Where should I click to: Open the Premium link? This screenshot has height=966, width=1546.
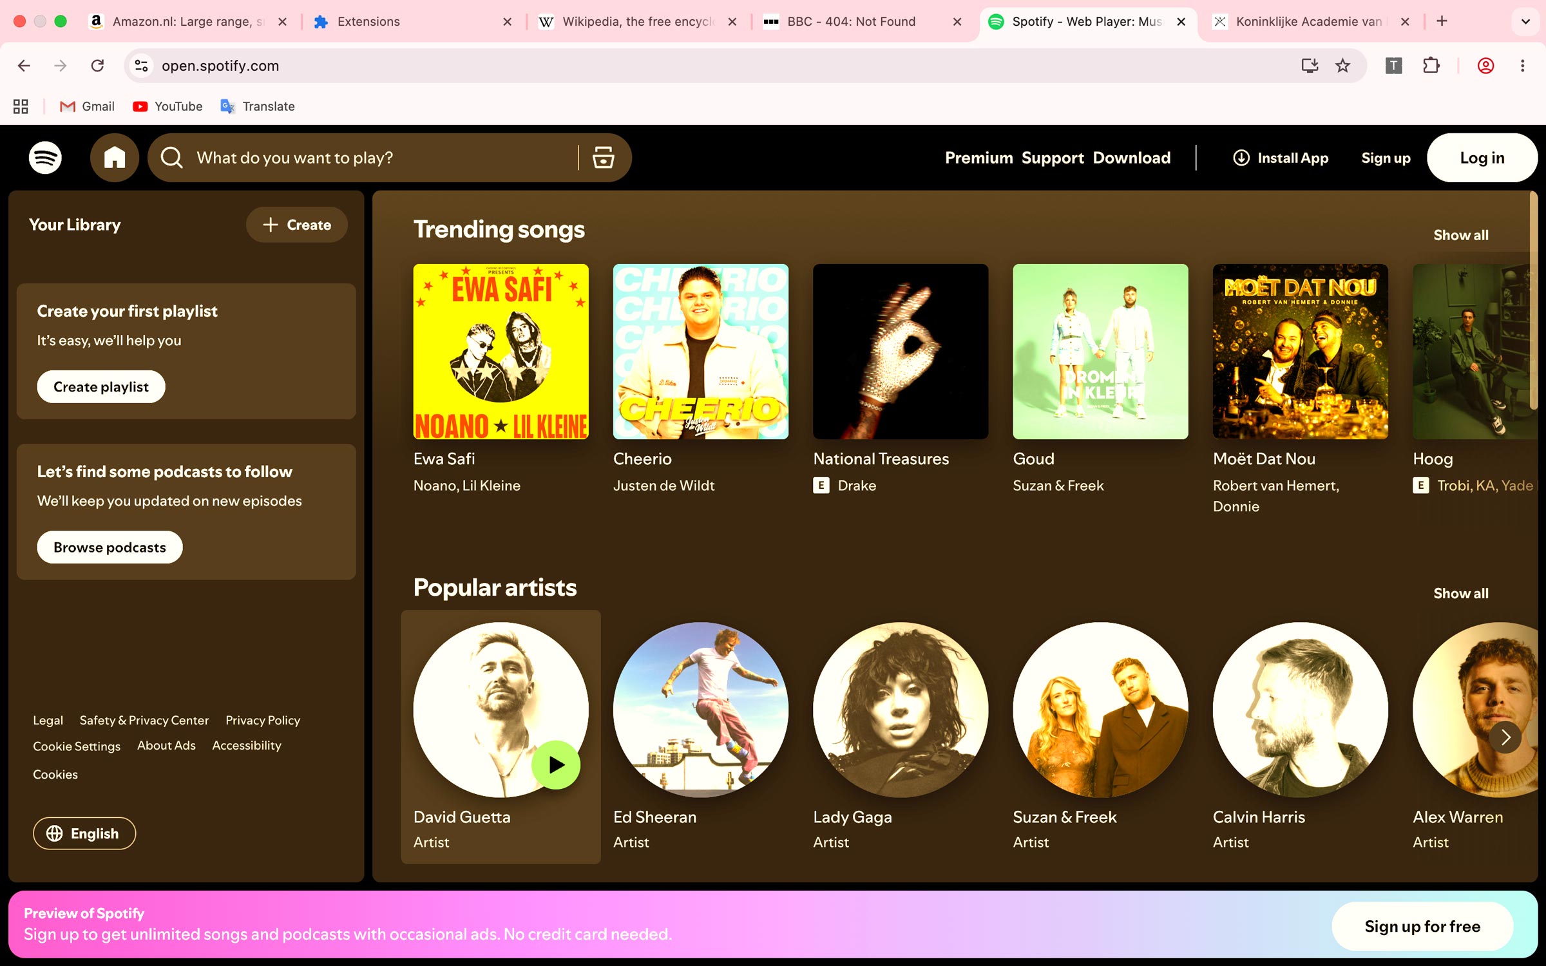click(x=978, y=158)
